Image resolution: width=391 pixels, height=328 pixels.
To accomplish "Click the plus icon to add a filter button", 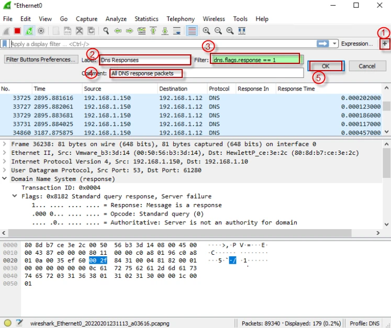I will tap(385, 44).
